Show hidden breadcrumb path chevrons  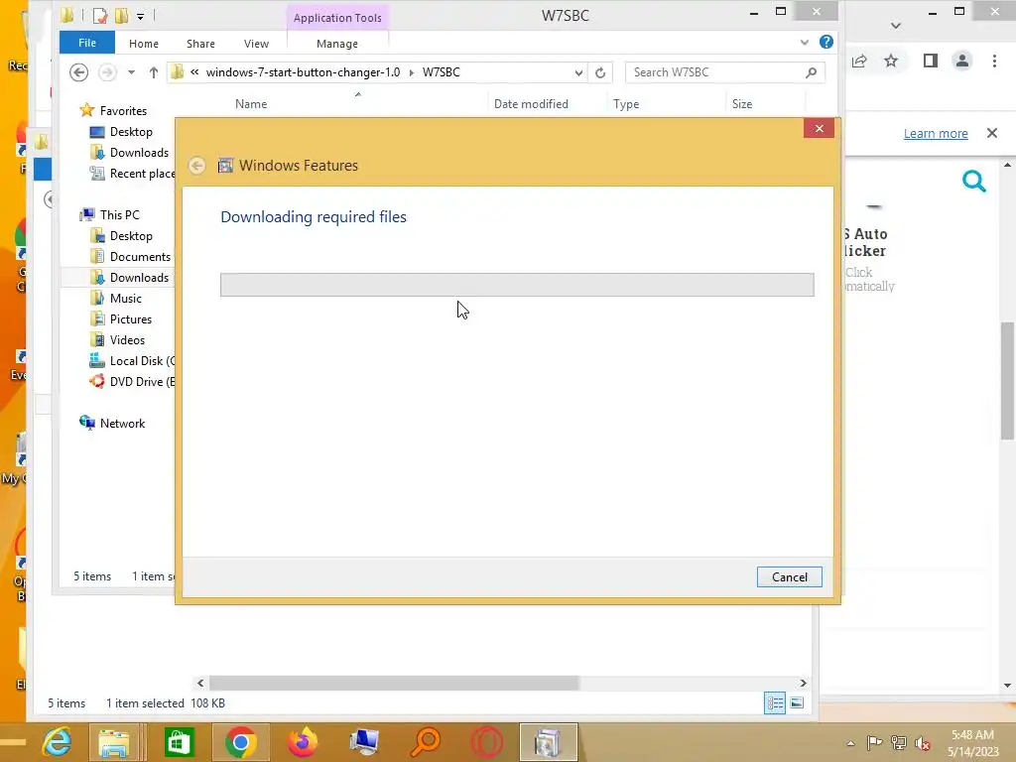click(x=194, y=71)
